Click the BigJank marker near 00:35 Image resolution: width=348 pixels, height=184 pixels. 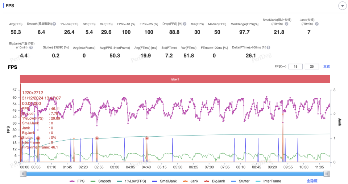point(38,138)
